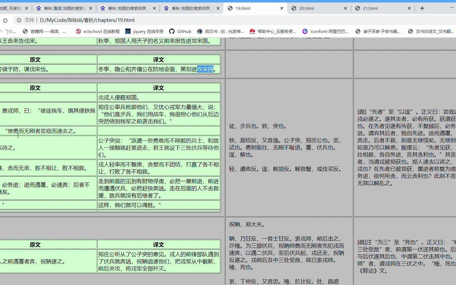Click cell starting 秋季，郑国人用天子的名义
The image size is (456, 285).
pos(159,41)
